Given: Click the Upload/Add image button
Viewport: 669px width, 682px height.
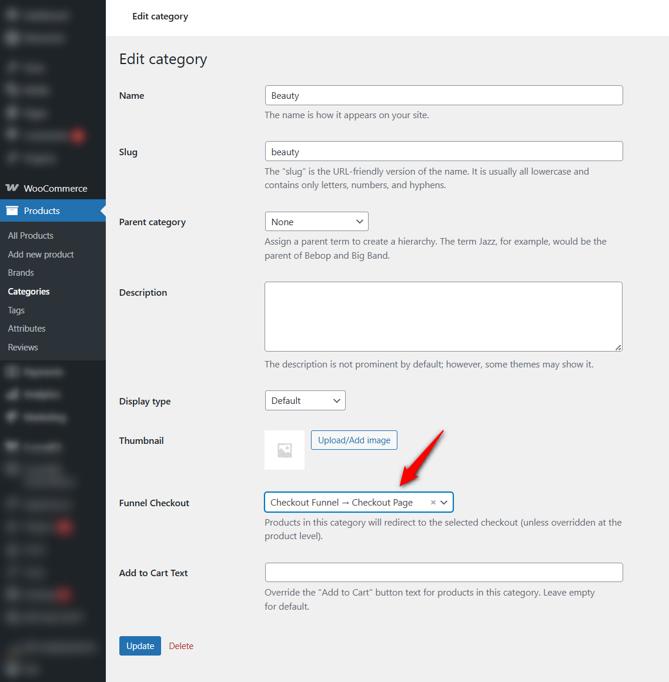Looking at the screenshot, I should point(354,440).
